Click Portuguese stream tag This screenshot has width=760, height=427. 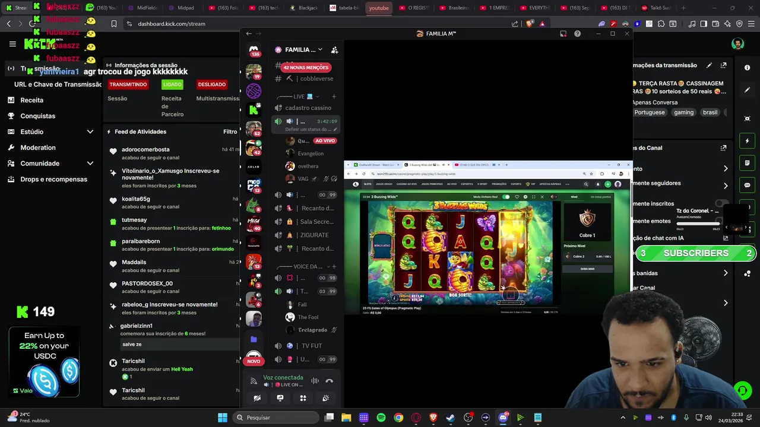(650, 112)
